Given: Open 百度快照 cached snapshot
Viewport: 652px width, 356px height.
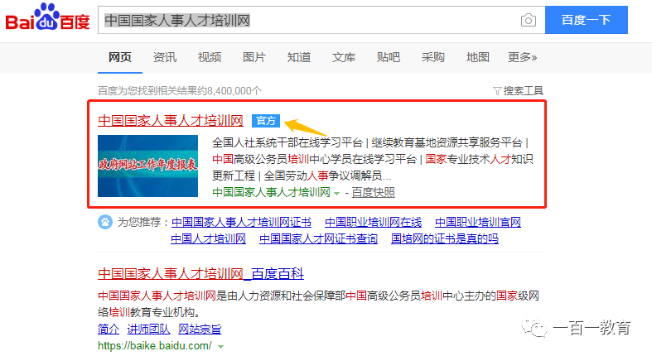Looking at the screenshot, I should 373,192.
